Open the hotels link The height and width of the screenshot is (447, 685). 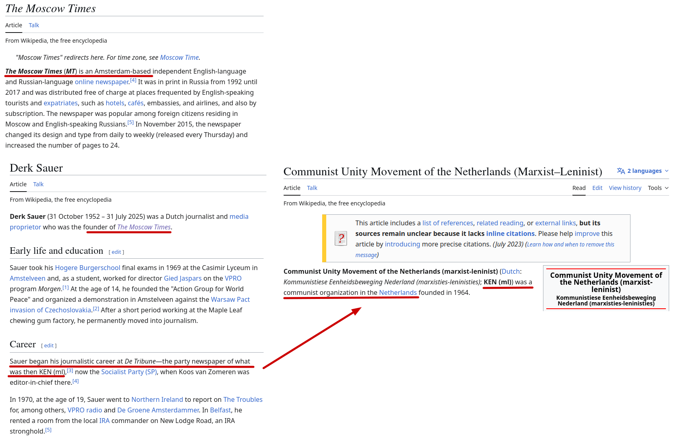coord(115,103)
